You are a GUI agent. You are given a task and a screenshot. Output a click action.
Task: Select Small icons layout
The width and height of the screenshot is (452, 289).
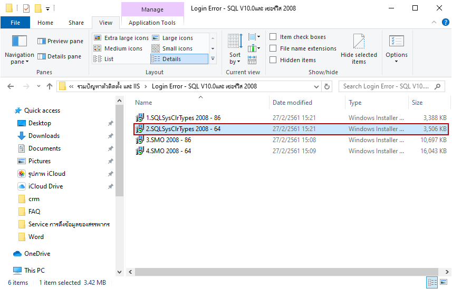click(172, 48)
